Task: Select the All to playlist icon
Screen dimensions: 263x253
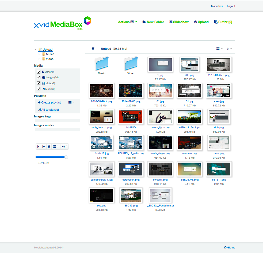Action: [39, 110]
